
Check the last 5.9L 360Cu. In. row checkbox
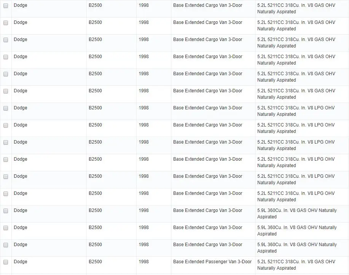(x=6, y=245)
